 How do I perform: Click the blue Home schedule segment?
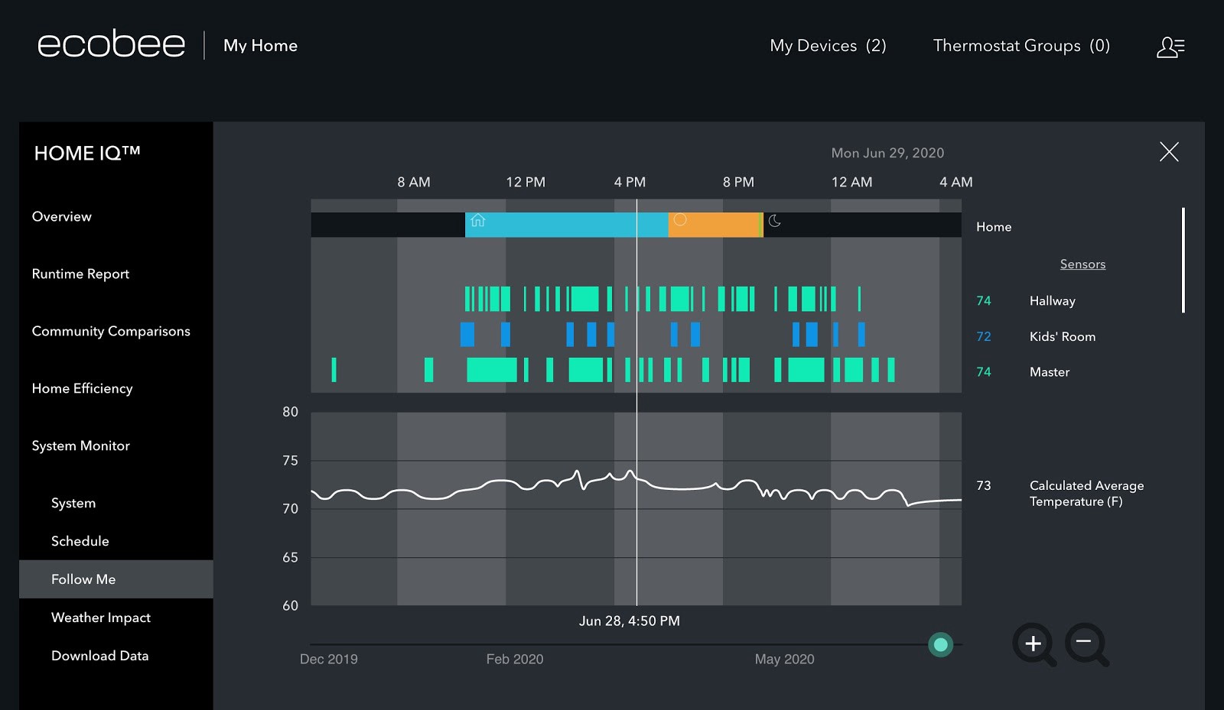click(566, 225)
